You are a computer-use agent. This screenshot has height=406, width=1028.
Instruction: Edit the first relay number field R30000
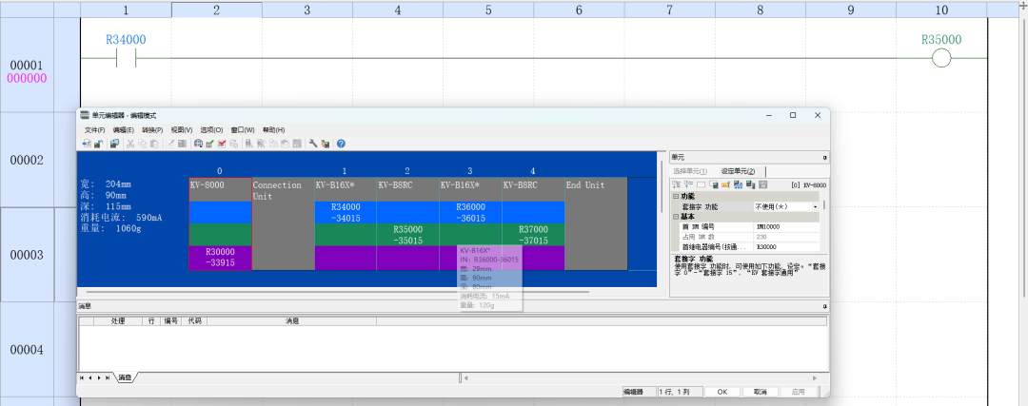(787, 247)
